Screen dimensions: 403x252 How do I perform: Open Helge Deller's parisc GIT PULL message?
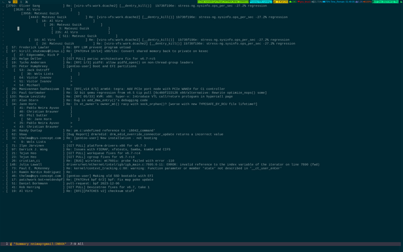[x=80, y=59]
